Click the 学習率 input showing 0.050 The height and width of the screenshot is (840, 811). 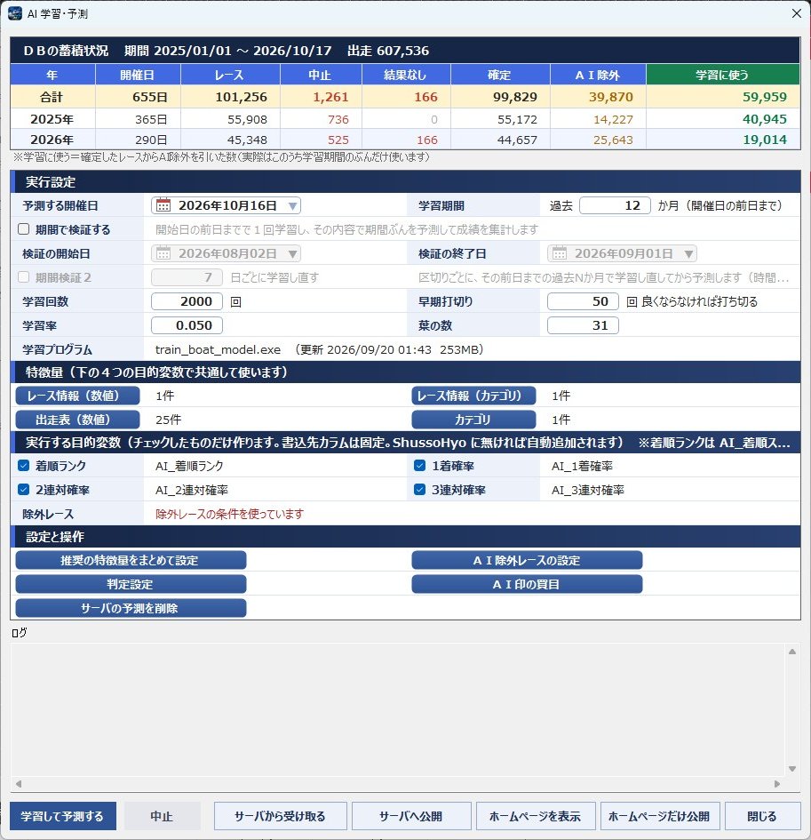point(187,325)
